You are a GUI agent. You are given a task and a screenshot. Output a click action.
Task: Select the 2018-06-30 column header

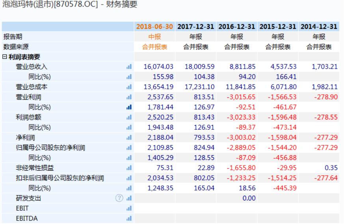(154, 27)
